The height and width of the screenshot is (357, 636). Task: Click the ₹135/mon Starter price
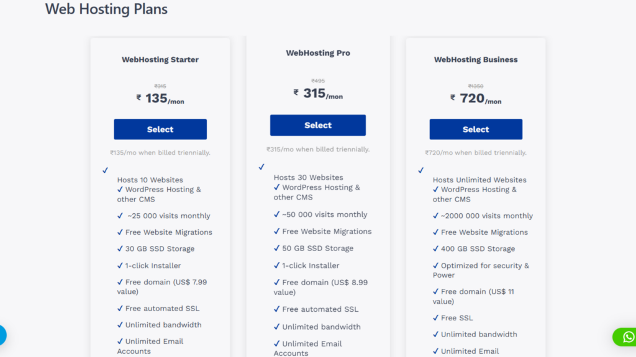pyautogui.click(x=160, y=99)
